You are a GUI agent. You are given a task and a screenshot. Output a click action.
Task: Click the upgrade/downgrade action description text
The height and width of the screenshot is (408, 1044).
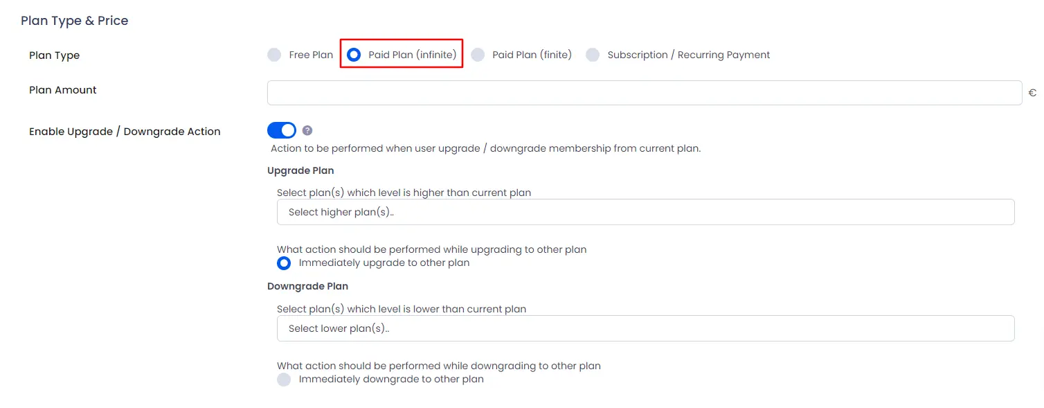pos(485,148)
